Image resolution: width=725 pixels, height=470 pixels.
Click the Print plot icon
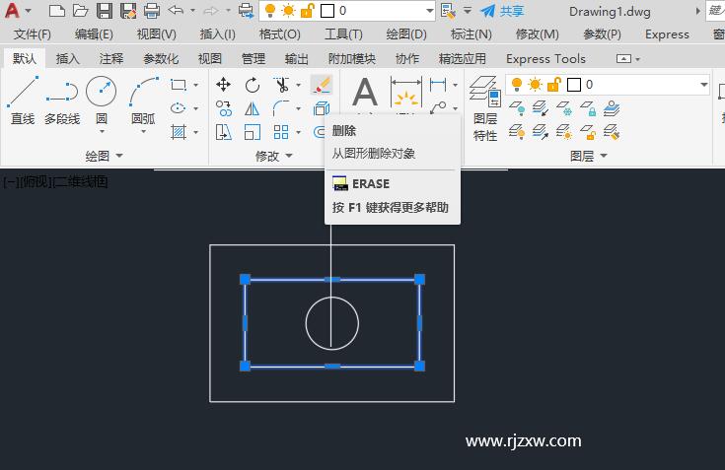coord(152,11)
